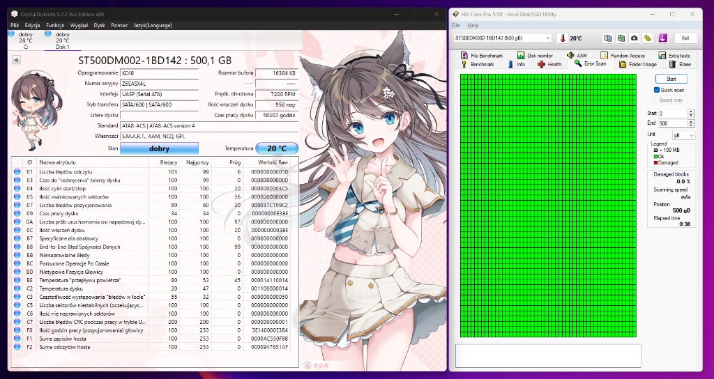Image resolution: width=714 pixels, height=379 pixels.
Task: Toggle the Quick scan checkbox
Action: click(x=657, y=90)
